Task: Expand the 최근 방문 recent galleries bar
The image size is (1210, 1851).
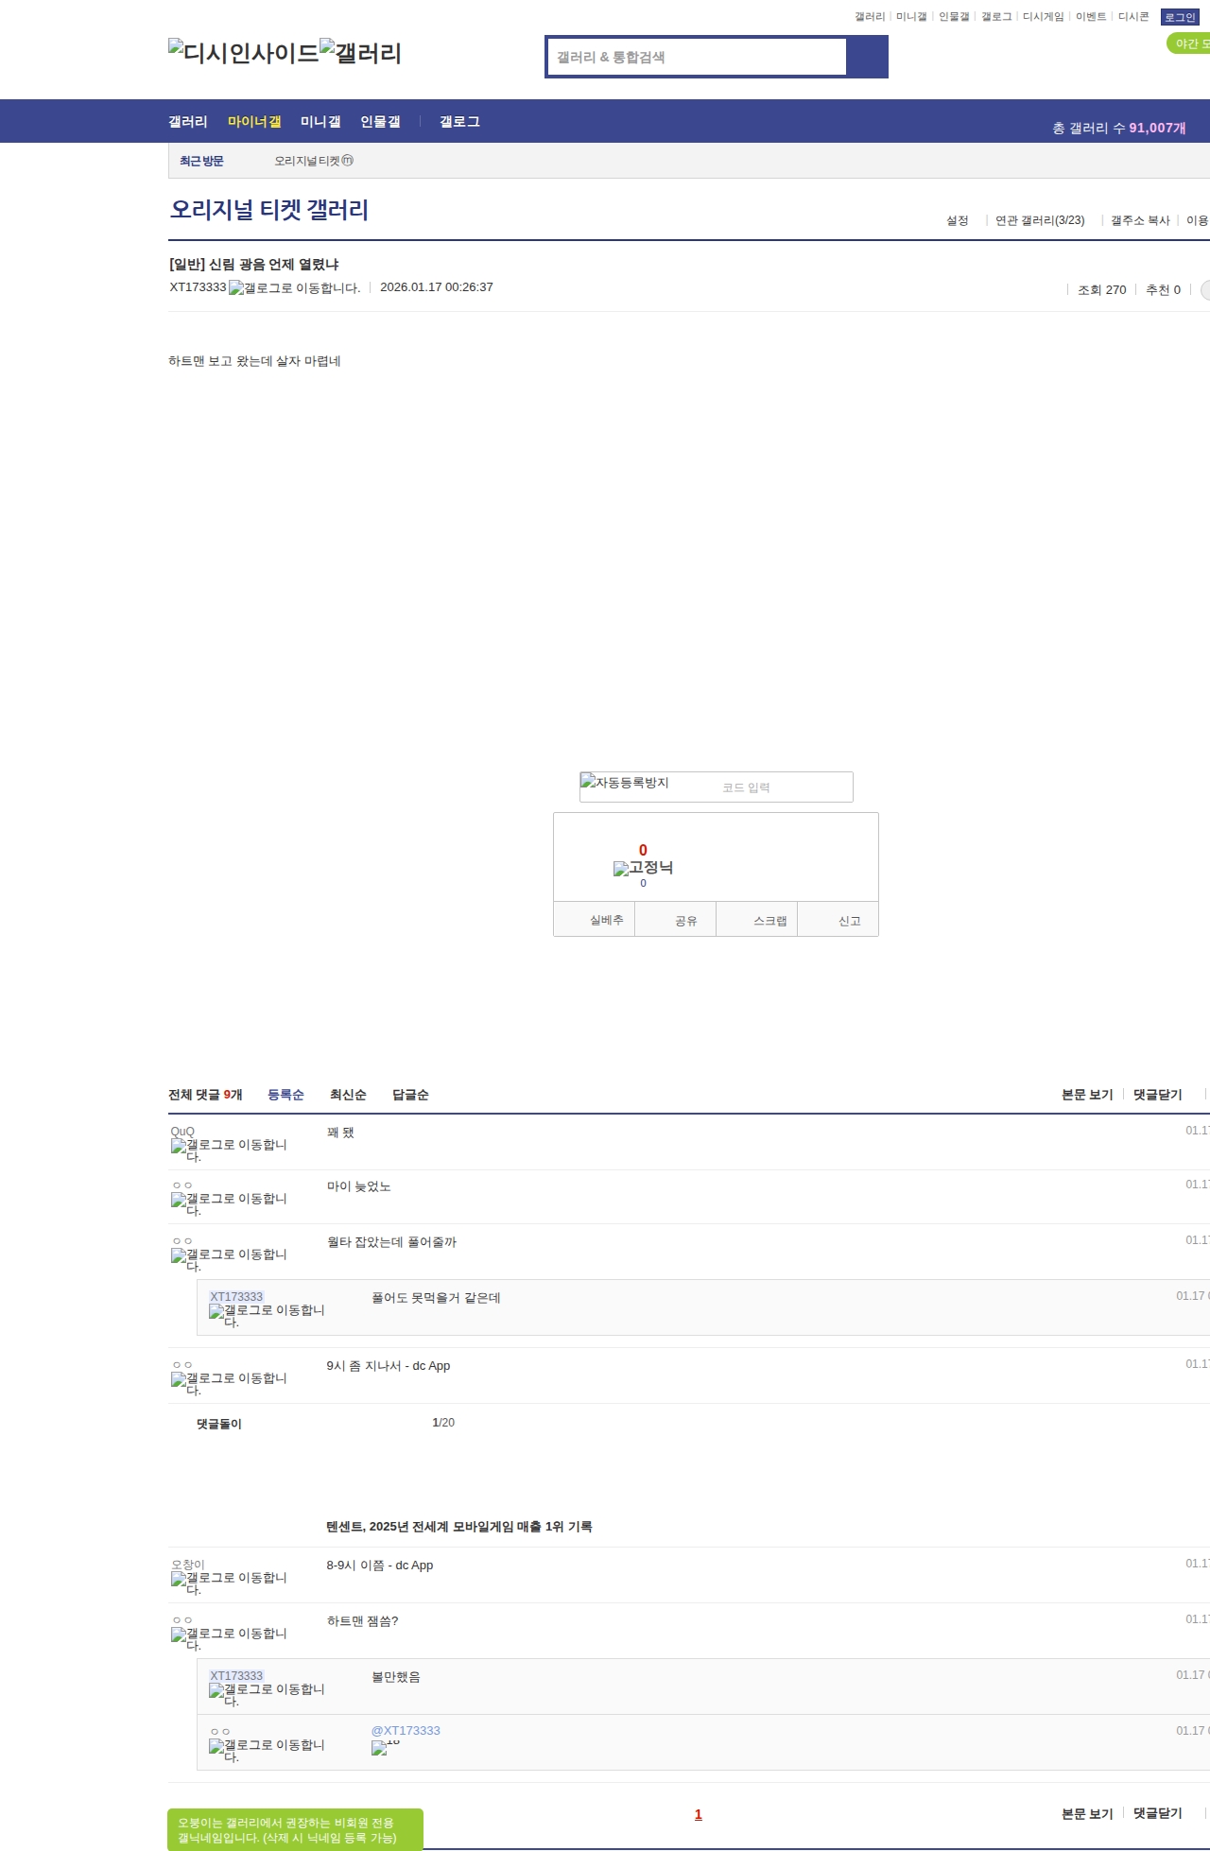Action: [201, 162]
